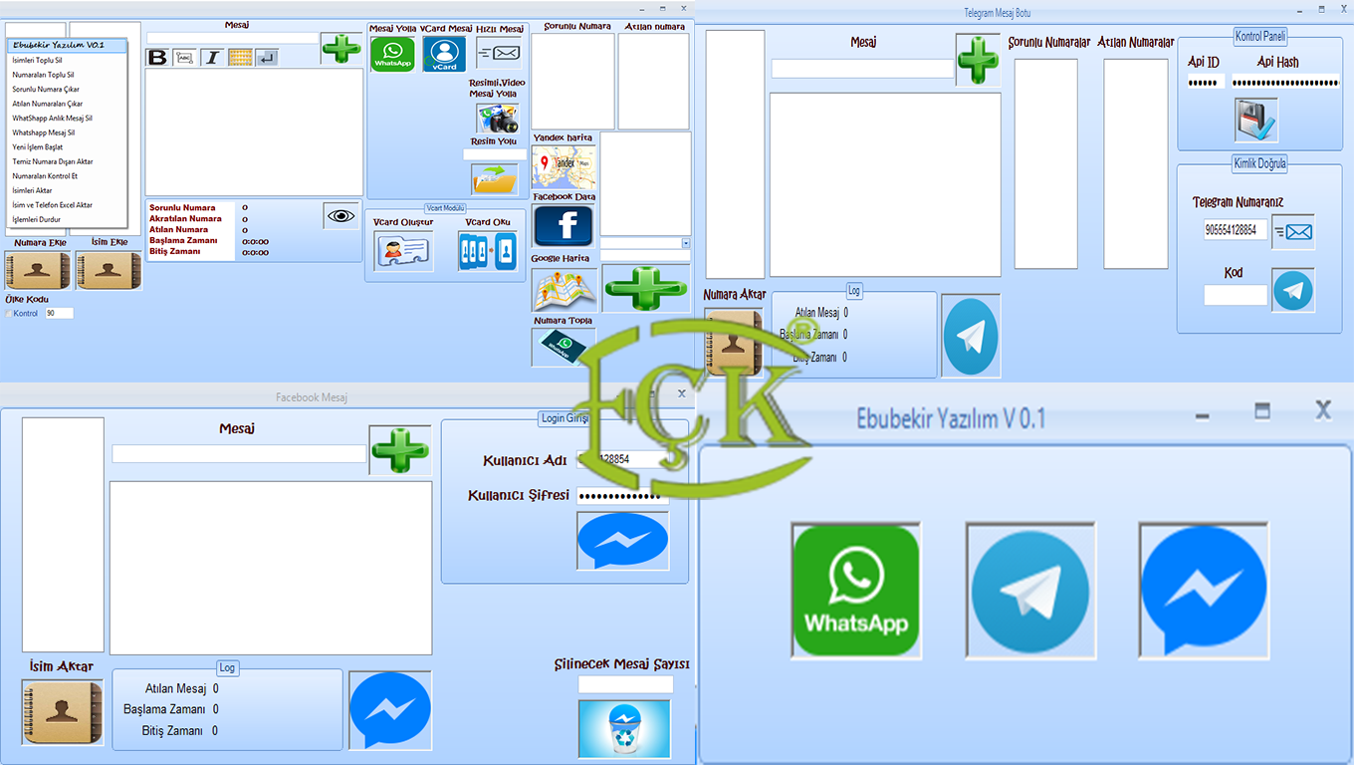Click the Hızlı Mesaj envelope icon

point(499,53)
